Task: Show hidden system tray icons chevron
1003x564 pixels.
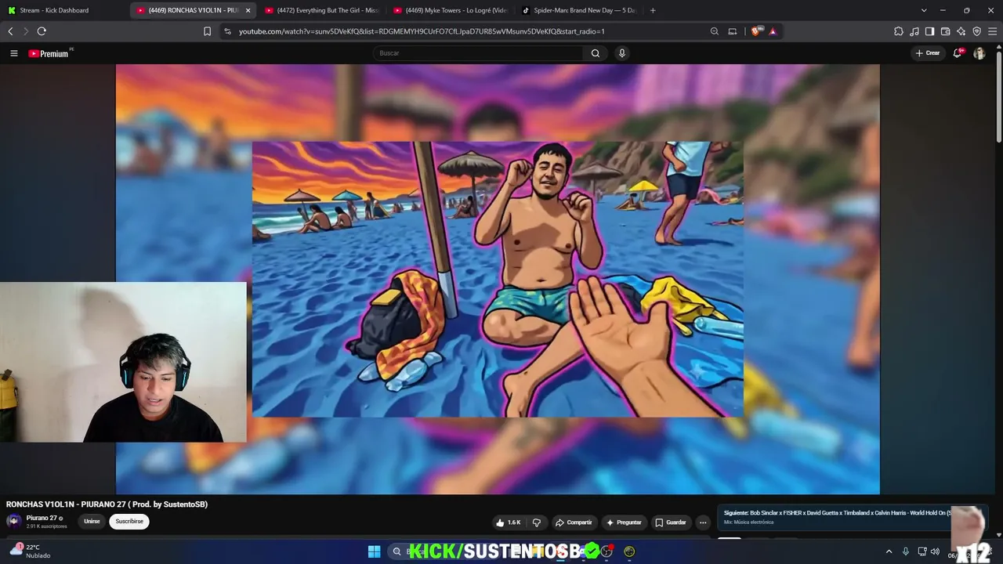Action: tap(889, 551)
